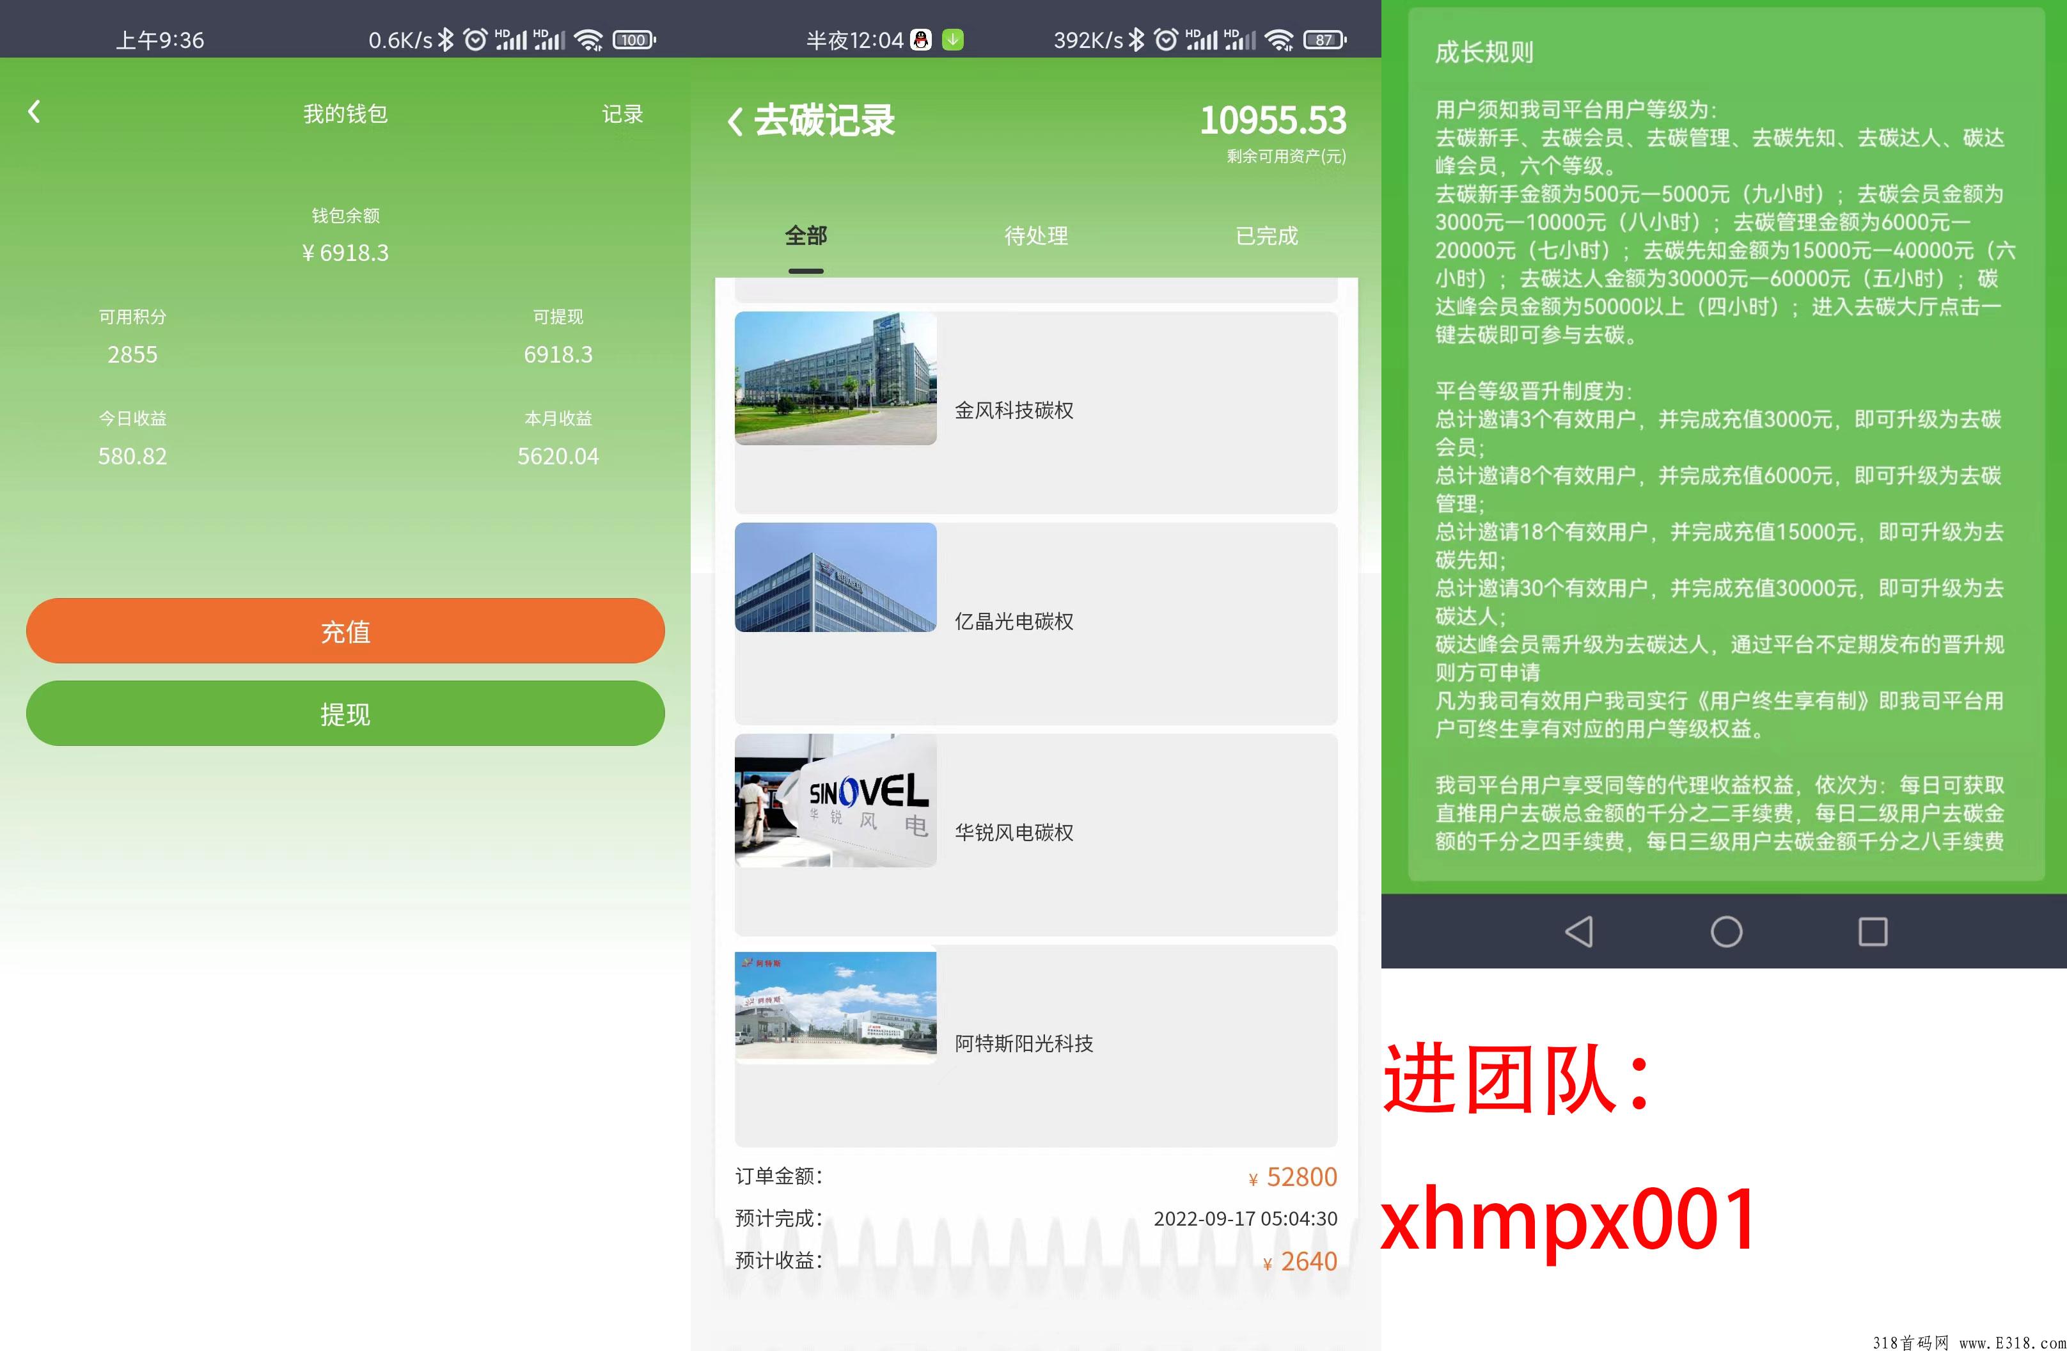
Task: Switch to the 待处理 tab
Action: [1036, 235]
